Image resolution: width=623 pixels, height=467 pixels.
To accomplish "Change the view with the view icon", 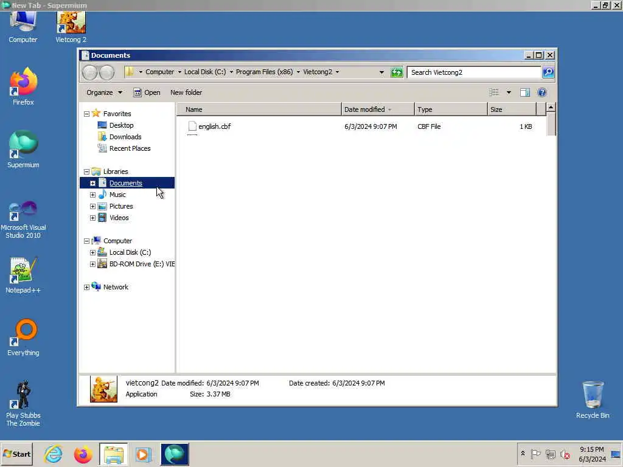I will [494, 92].
